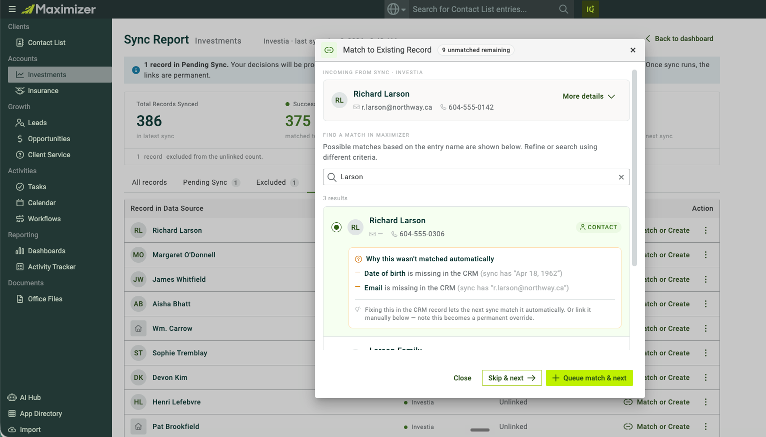
Task: Clear the Larson search field
Action: click(x=621, y=177)
